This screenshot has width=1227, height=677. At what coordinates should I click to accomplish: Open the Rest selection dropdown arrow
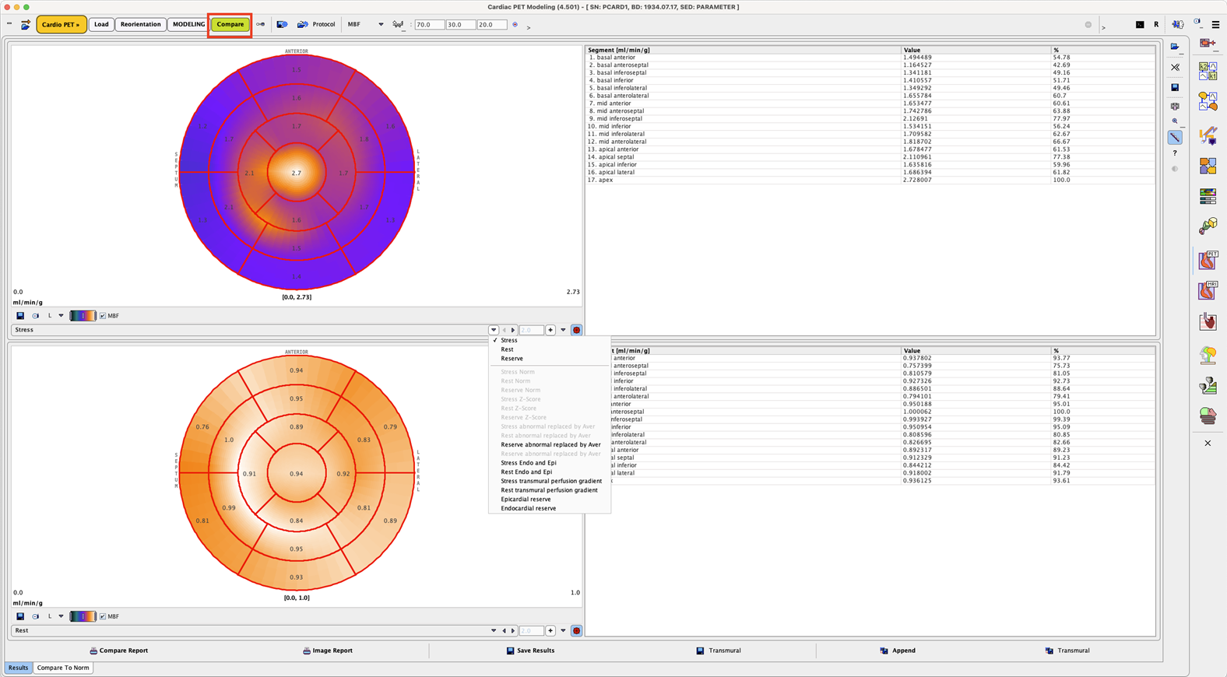click(x=494, y=631)
